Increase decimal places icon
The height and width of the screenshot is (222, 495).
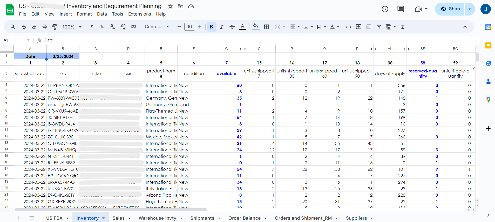[x=123, y=27]
